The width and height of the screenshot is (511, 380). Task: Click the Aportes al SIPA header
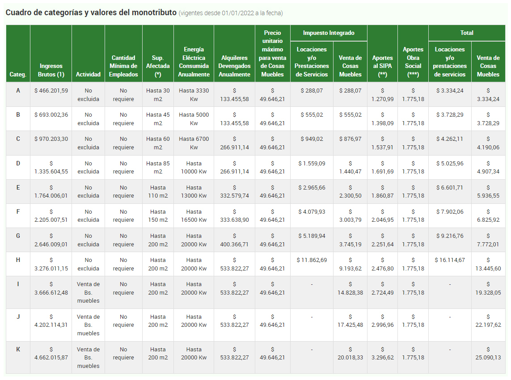[382, 66]
